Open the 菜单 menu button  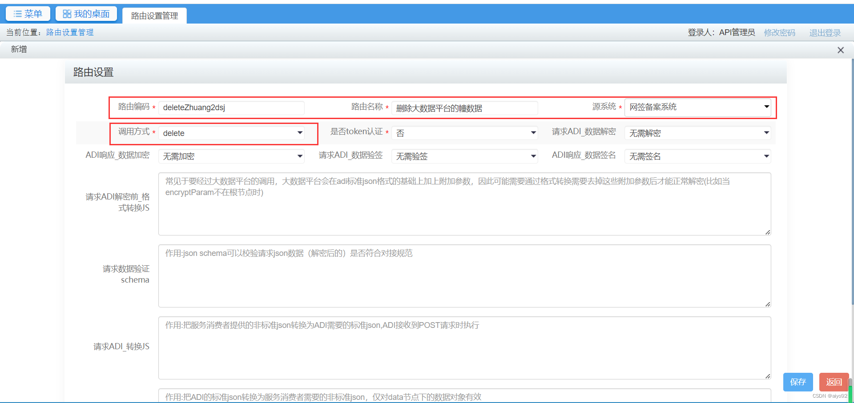[x=28, y=14]
